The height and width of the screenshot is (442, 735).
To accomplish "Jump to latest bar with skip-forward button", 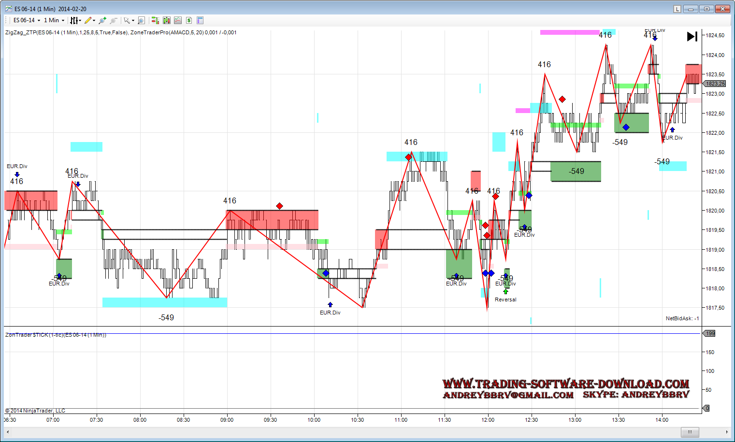I will 692,37.
